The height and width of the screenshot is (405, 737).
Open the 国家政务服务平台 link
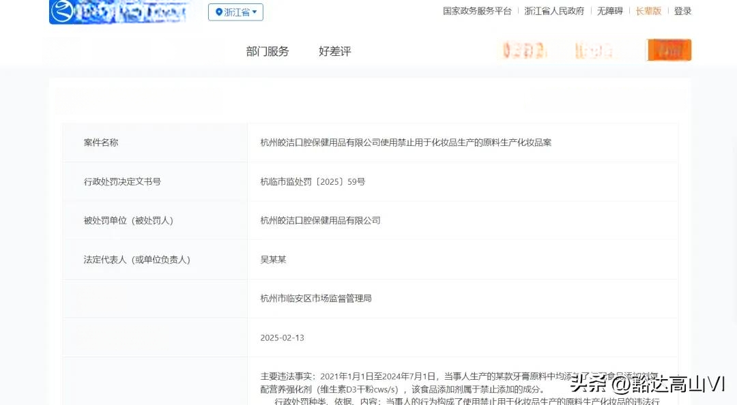(476, 11)
